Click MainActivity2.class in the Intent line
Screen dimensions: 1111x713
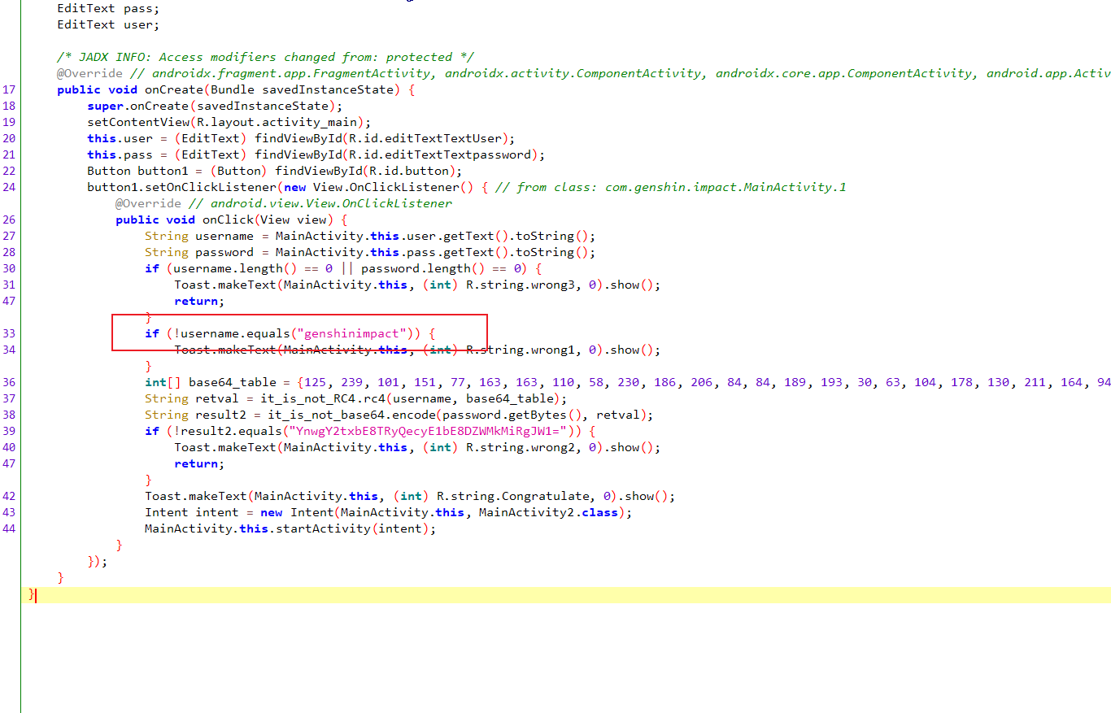(x=548, y=512)
